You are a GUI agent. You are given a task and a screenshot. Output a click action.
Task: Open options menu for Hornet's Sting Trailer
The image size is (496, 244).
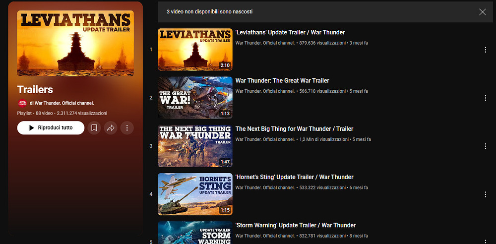point(485,194)
